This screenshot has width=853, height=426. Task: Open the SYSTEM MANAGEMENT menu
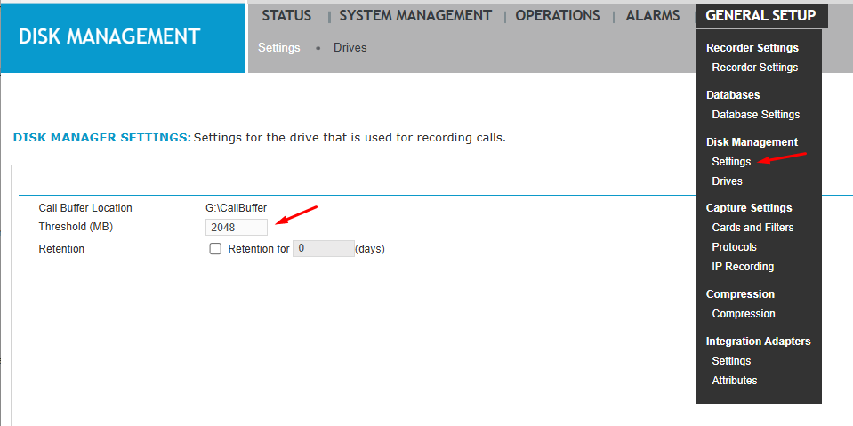414,16
